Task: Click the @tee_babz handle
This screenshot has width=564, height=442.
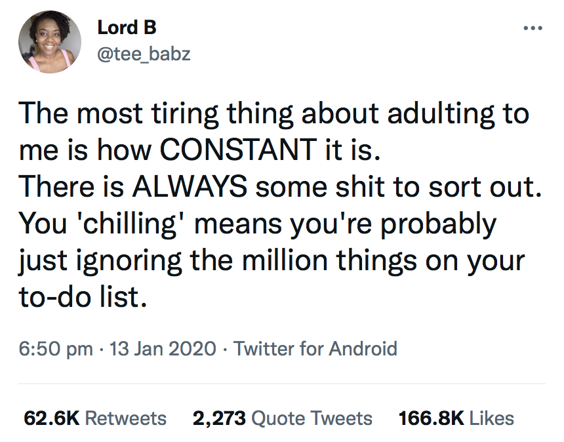Action: [x=144, y=54]
